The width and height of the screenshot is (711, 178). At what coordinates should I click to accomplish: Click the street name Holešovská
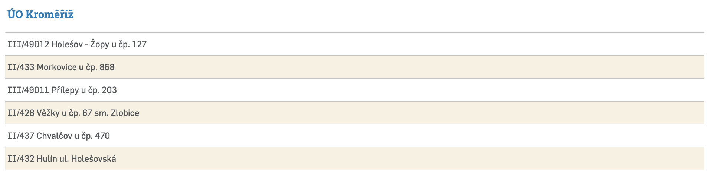94,159
